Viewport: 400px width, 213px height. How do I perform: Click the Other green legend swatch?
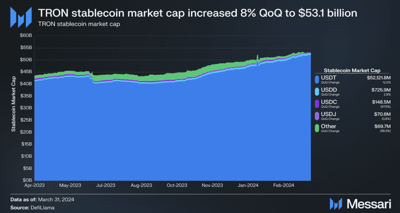[317, 127]
